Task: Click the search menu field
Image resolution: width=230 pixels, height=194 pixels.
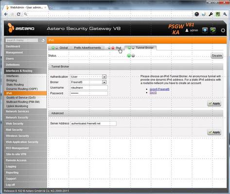Action: pos(22,40)
